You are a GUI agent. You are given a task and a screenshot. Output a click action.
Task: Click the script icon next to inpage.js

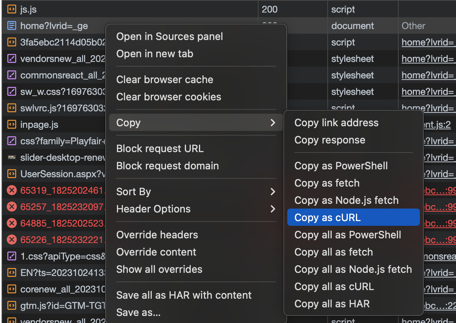pyautogui.click(x=11, y=124)
